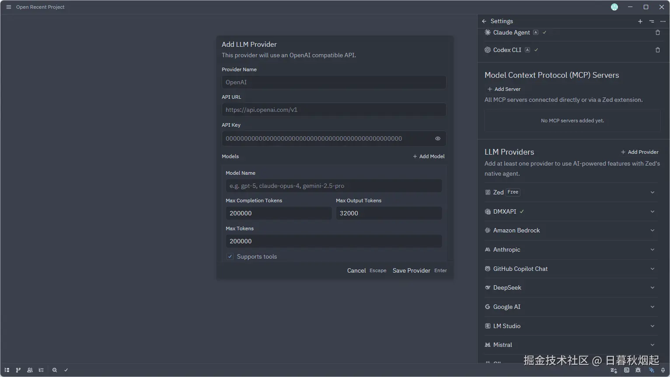
Task: Click the Claude Agent starburst icon
Action: coord(488,32)
